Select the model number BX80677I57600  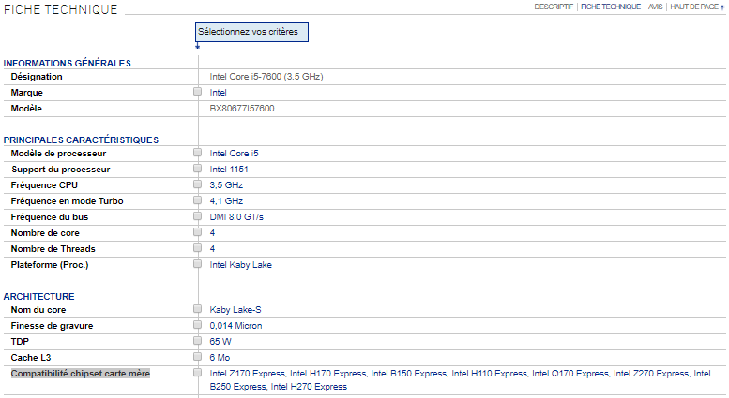click(x=242, y=108)
